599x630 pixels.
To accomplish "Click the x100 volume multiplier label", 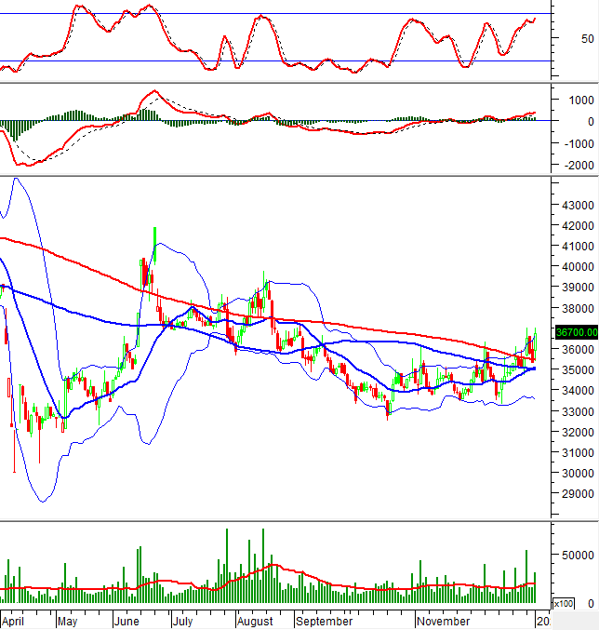I will click(562, 604).
